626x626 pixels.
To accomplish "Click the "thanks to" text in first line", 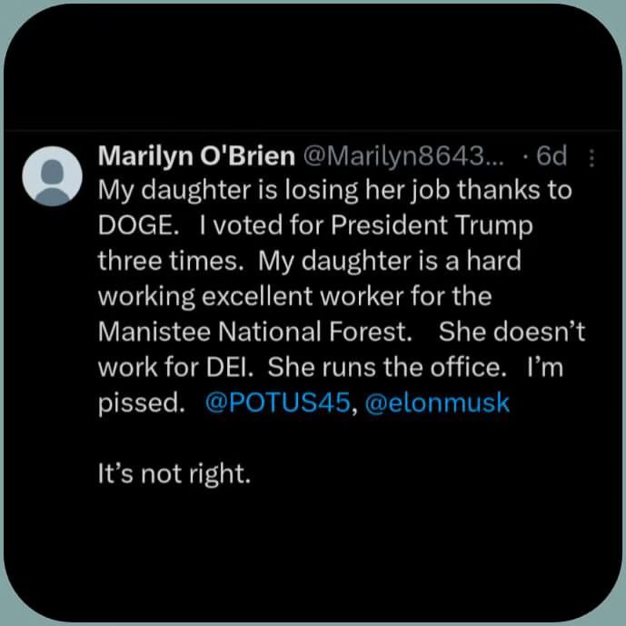I will pyautogui.click(x=514, y=190).
